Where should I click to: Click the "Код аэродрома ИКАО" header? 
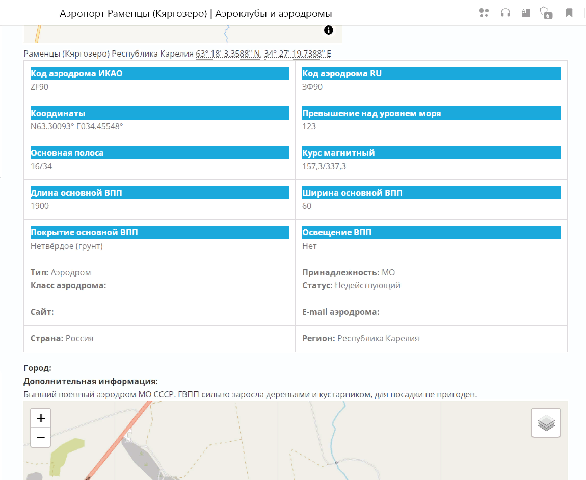tap(77, 73)
